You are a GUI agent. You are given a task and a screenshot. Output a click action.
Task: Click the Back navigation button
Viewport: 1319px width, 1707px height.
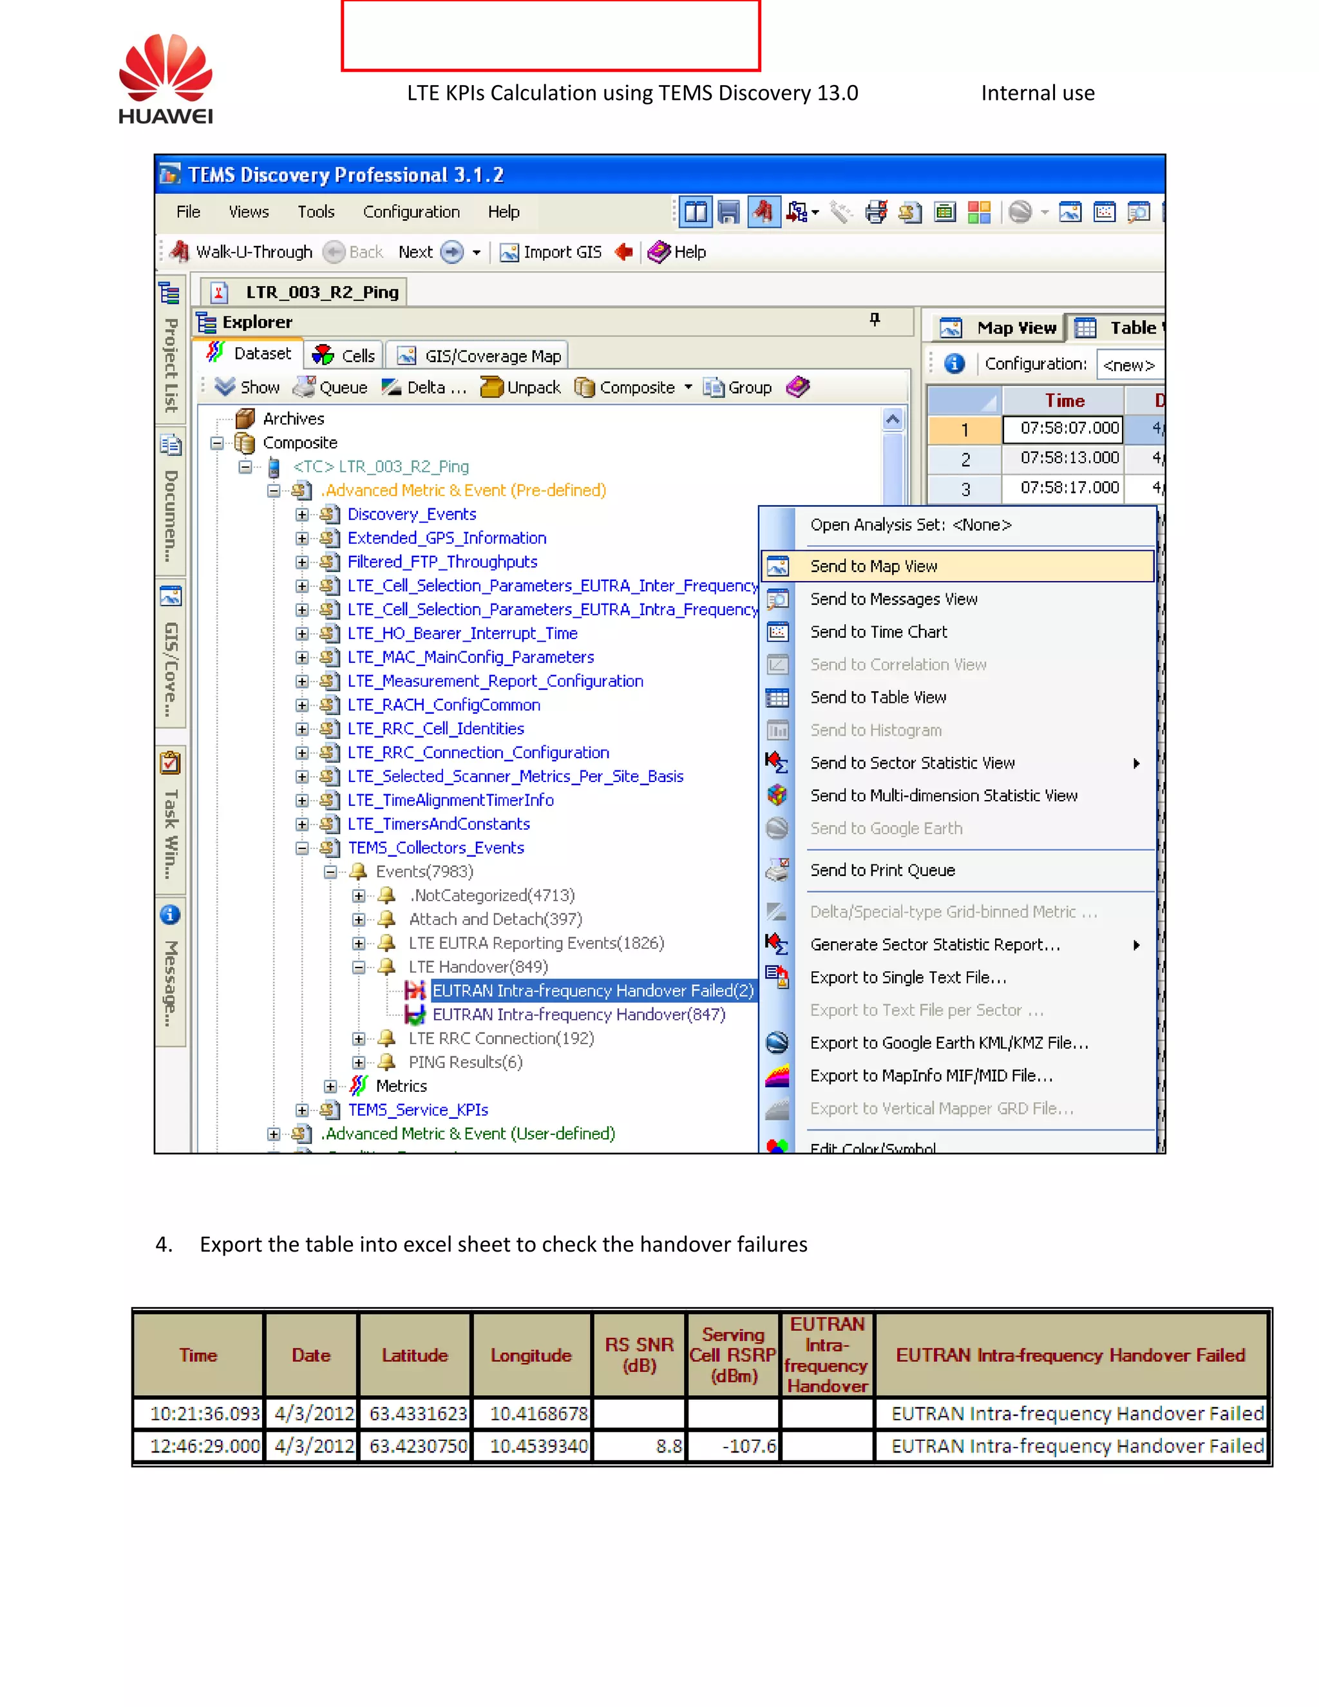click(x=353, y=252)
